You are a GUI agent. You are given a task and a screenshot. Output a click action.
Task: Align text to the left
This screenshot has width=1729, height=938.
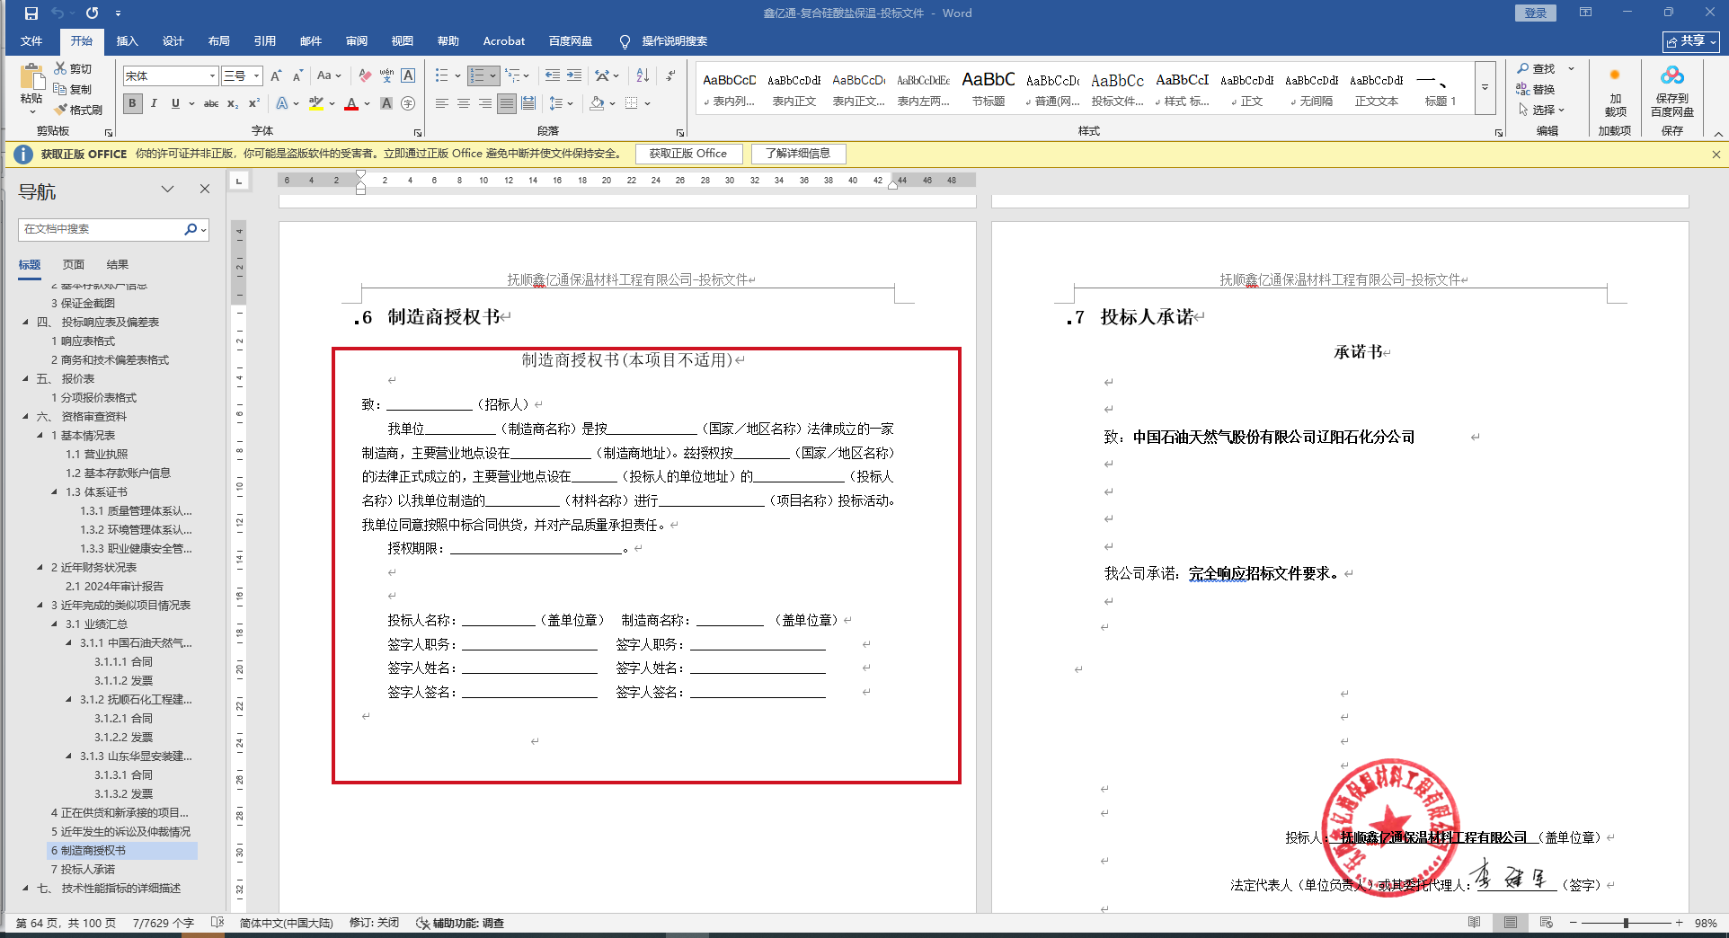tap(442, 104)
